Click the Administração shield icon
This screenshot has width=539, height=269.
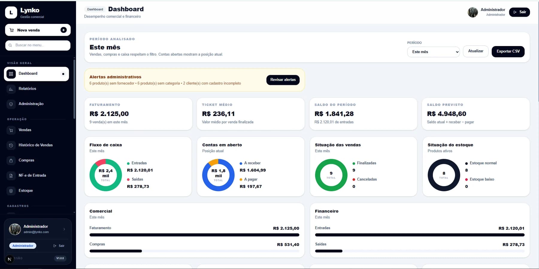point(11,104)
